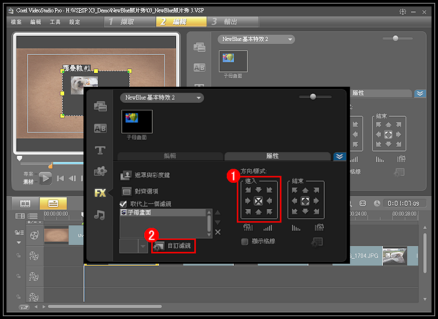Viewport: 438px width, 319px height.
Task: Open 編輯 menu in menu bar
Action: [x=35, y=22]
